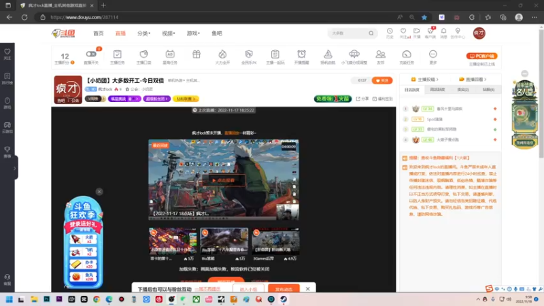Open the 主播任务 checklist icon

click(117, 54)
